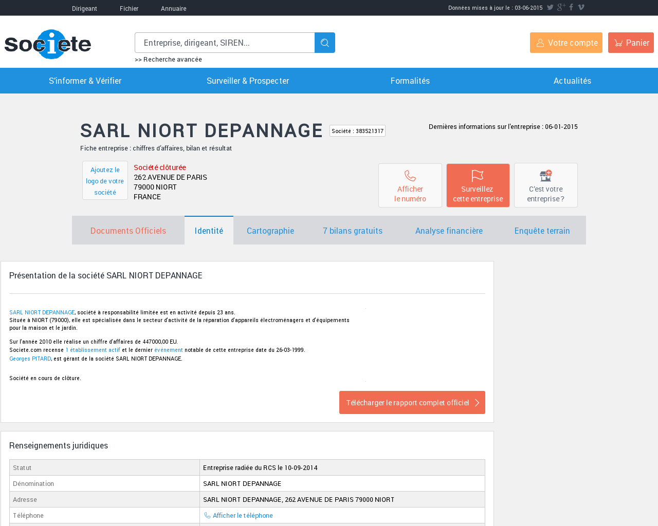Click the Renseignements juridiques heading

(x=59, y=445)
